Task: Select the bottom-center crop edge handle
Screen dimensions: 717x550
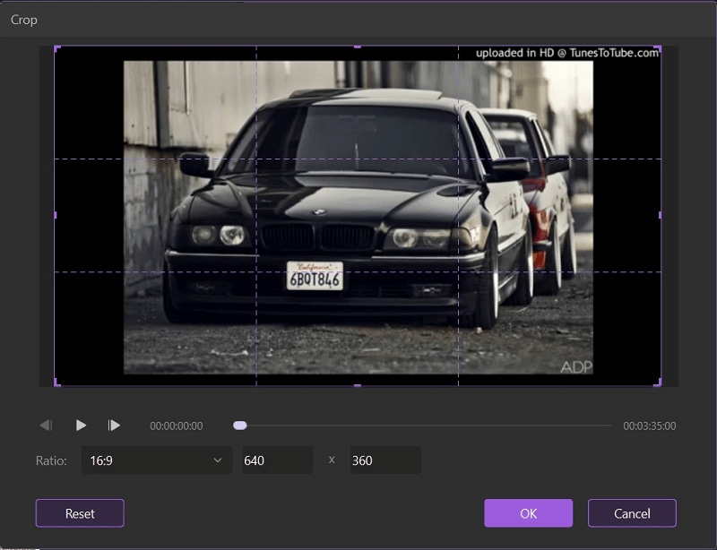Action: (x=358, y=386)
